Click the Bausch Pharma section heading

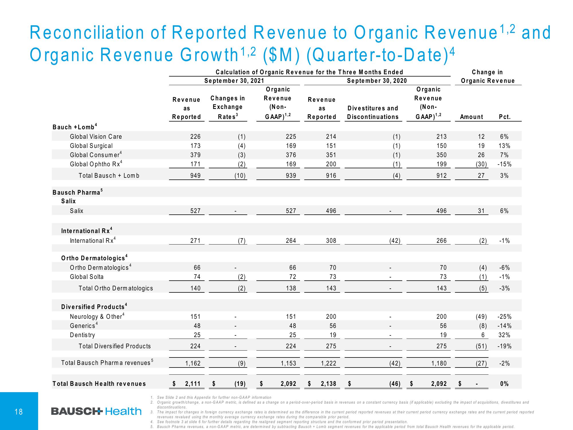pos(78,192)
